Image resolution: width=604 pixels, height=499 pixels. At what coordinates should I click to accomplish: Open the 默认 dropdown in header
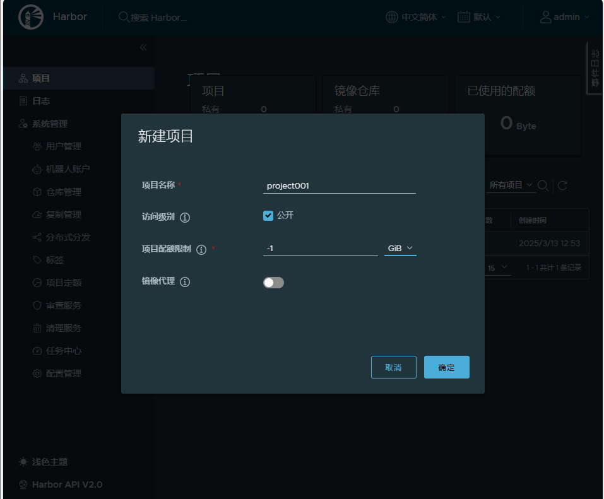(x=479, y=17)
